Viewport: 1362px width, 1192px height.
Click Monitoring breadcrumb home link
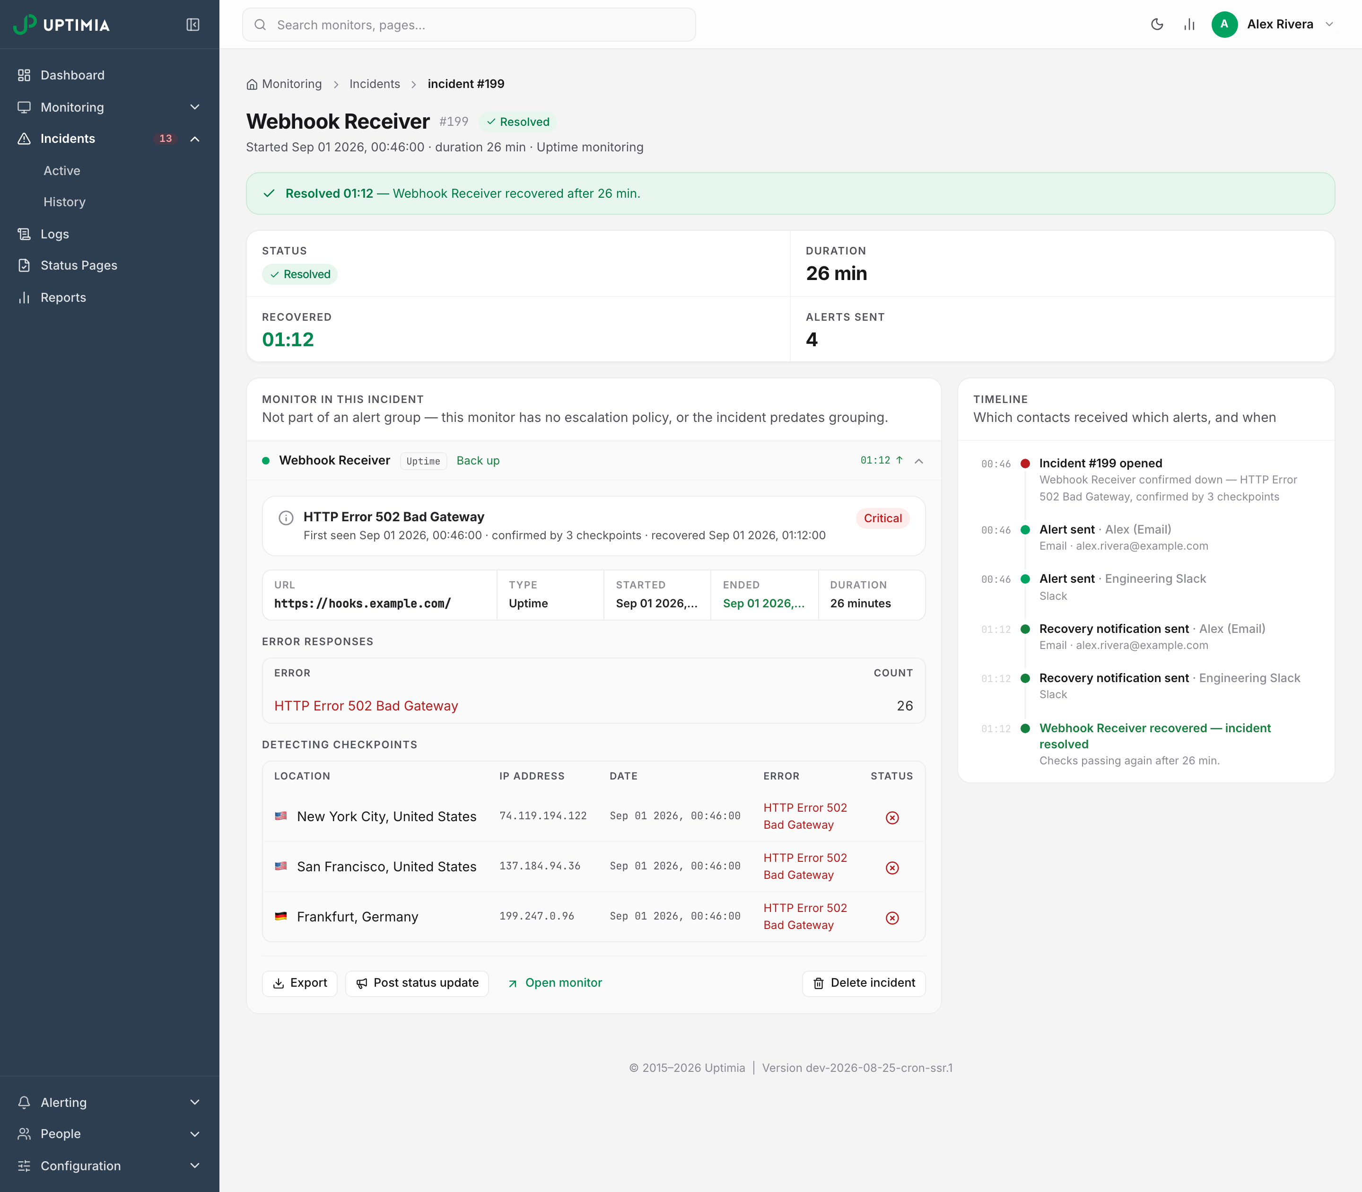click(x=284, y=84)
